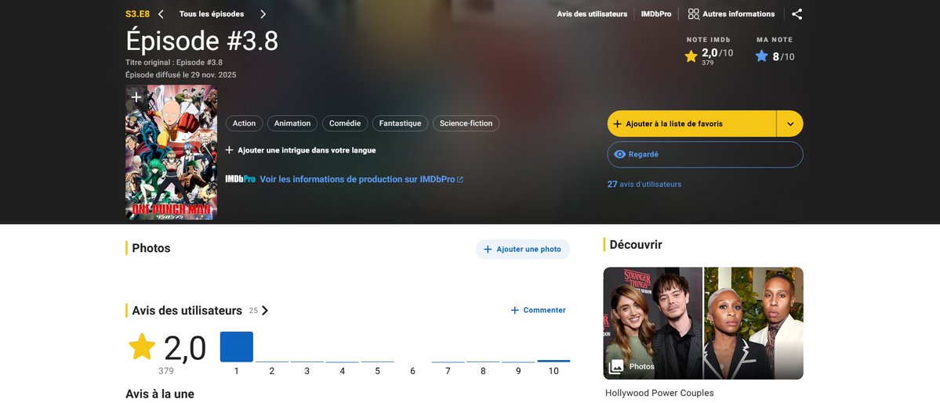Select the rating 2 histogram bar
Screen dimensions: 940x403
pyautogui.click(x=271, y=362)
